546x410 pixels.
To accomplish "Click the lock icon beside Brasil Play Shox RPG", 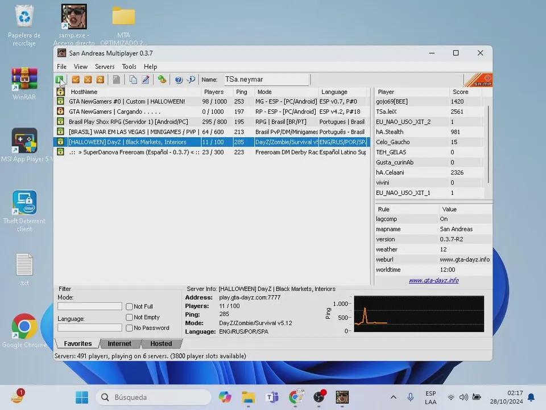I will coord(61,122).
